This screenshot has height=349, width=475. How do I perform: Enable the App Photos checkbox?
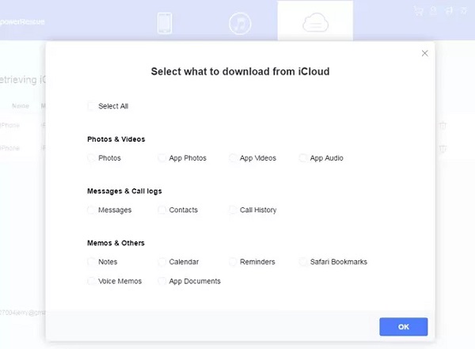pos(162,158)
